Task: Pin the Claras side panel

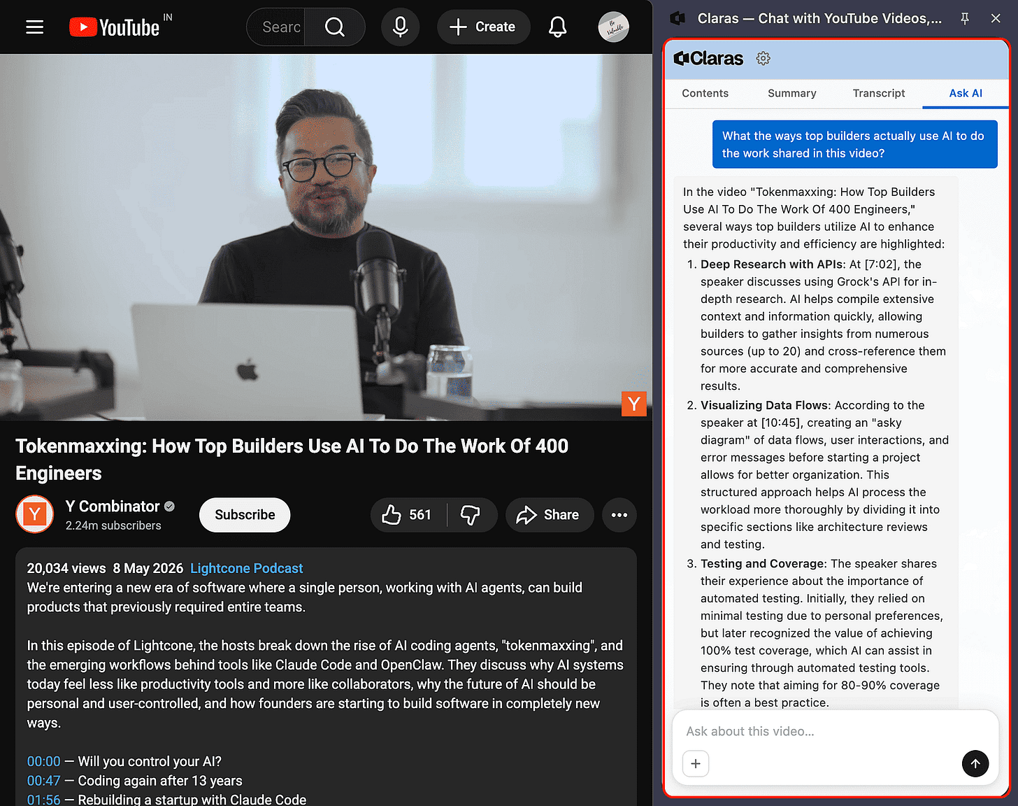Action: pos(965,19)
